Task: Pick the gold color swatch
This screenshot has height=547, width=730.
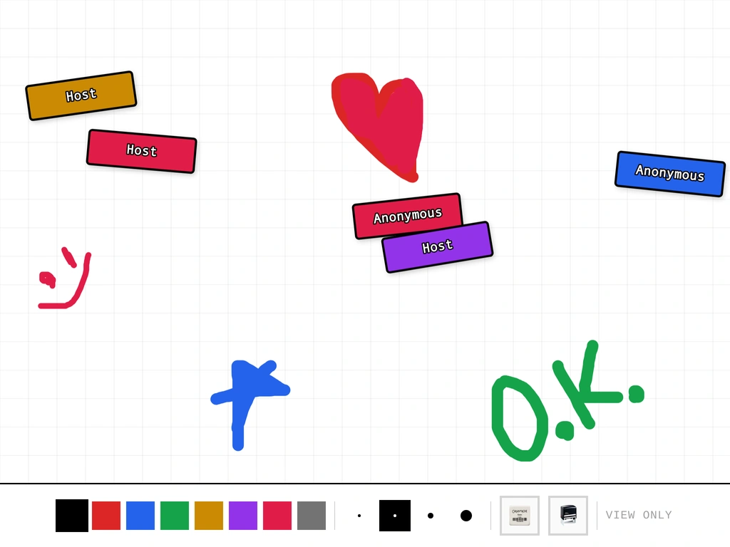Action: point(209,516)
